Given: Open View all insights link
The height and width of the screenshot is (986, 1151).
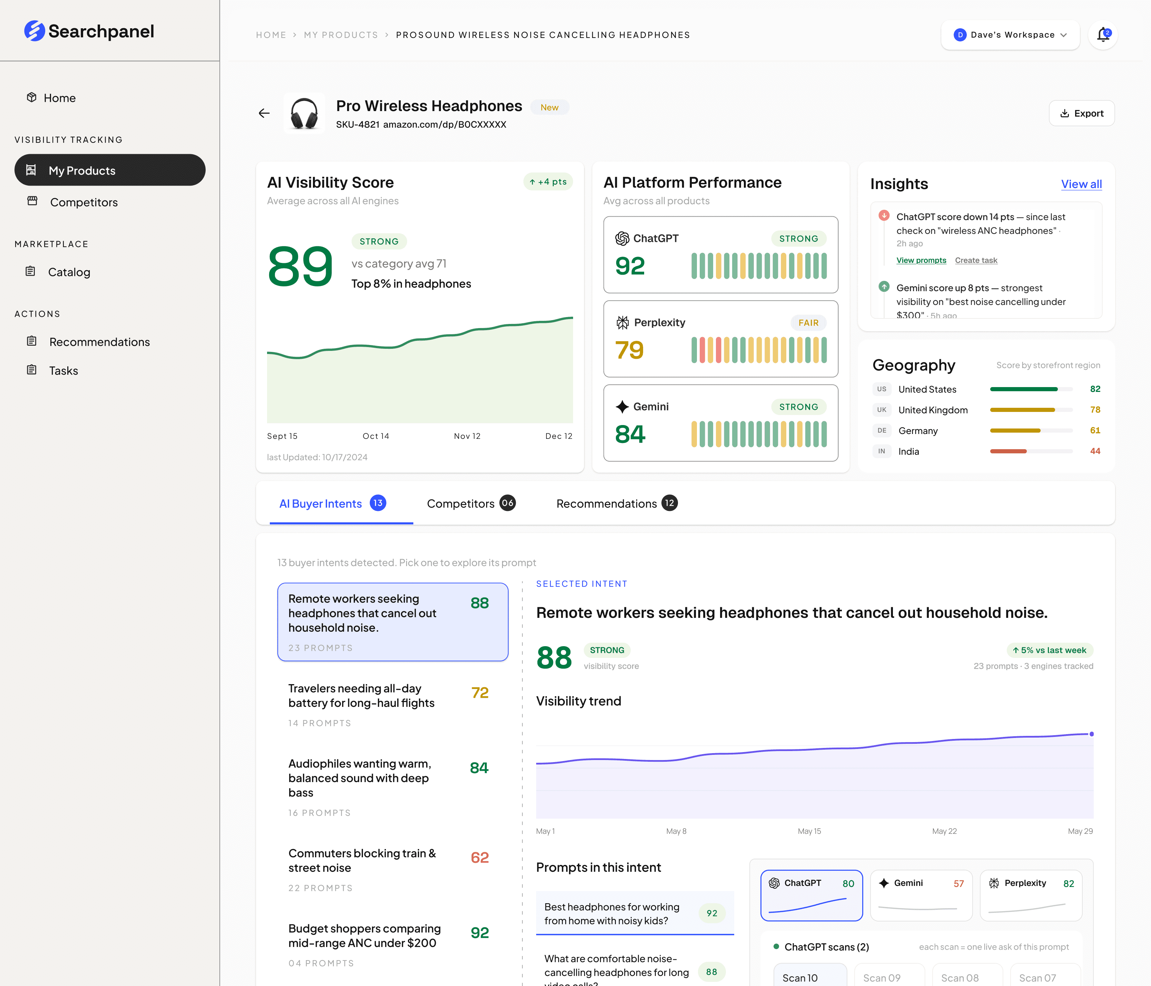Looking at the screenshot, I should pyautogui.click(x=1081, y=184).
